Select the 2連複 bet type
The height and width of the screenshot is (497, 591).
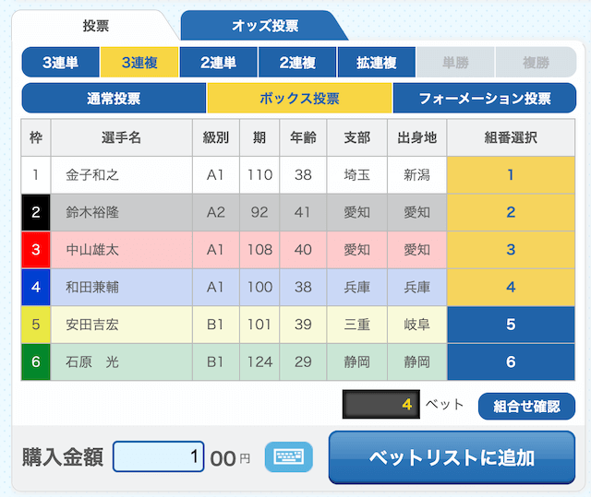[297, 62]
